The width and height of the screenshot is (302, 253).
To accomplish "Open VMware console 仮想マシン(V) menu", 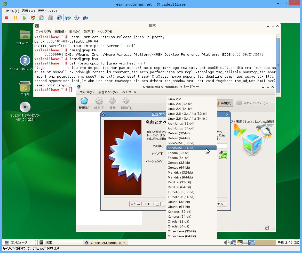I will (x=47, y=11).
